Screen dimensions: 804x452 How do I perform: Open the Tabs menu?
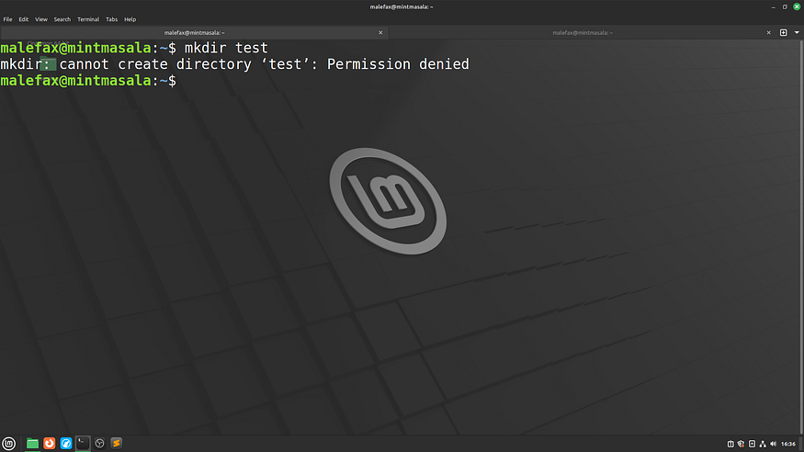pyautogui.click(x=111, y=19)
